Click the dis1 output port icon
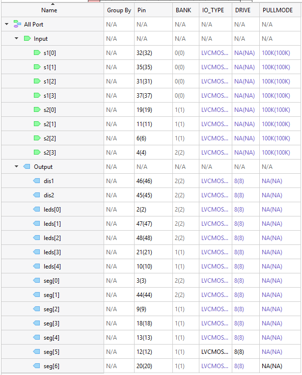The width and height of the screenshot is (302, 375). coord(37,181)
